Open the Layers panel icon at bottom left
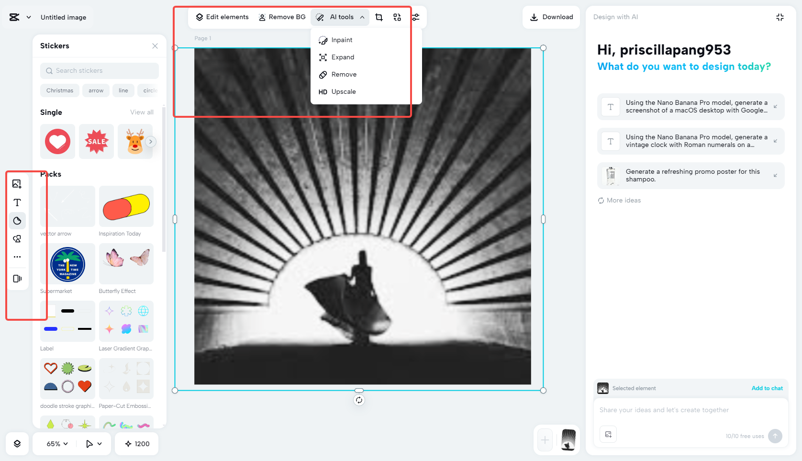802x461 pixels. (x=17, y=444)
